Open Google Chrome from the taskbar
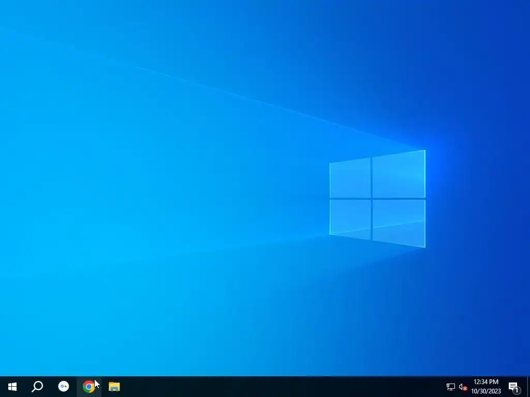530x397 pixels. 89,387
